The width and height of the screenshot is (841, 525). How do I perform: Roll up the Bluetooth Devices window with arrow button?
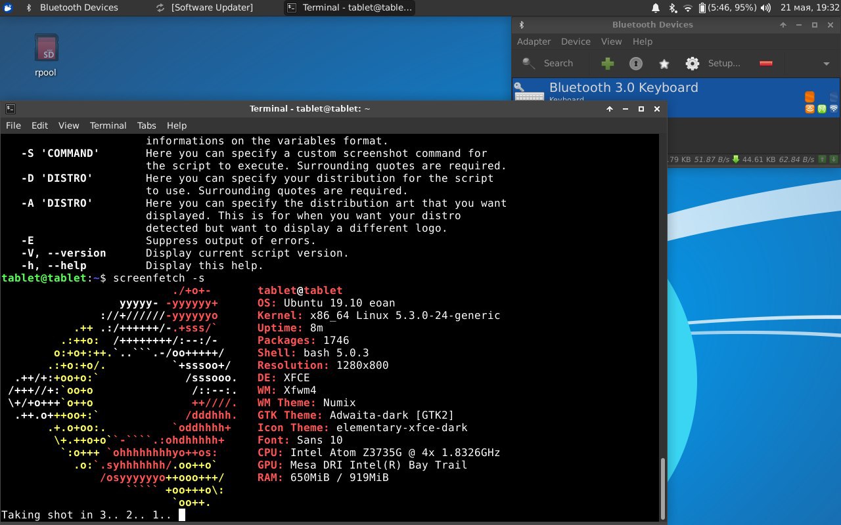(x=783, y=25)
